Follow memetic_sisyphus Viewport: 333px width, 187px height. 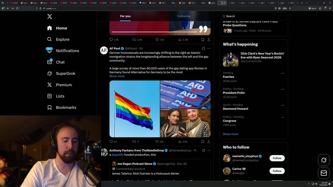pos(277,158)
